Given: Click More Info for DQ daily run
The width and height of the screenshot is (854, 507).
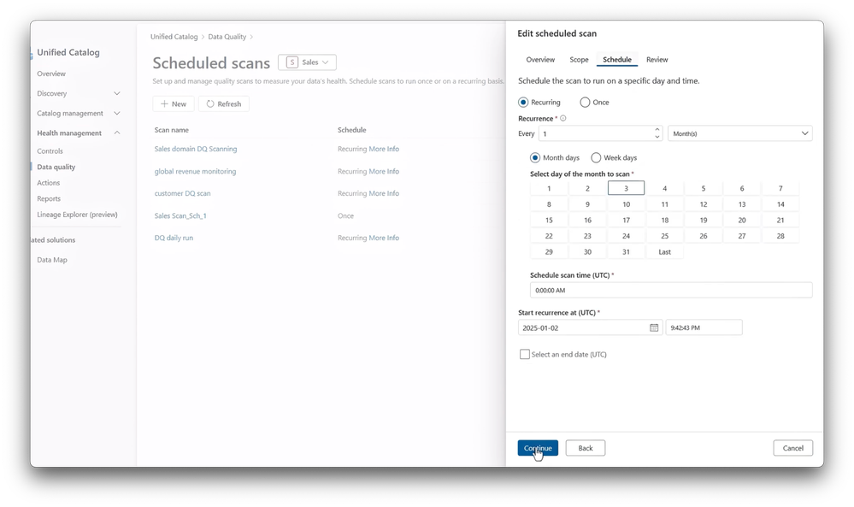Looking at the screenshot, I should (x=384, y=238).
